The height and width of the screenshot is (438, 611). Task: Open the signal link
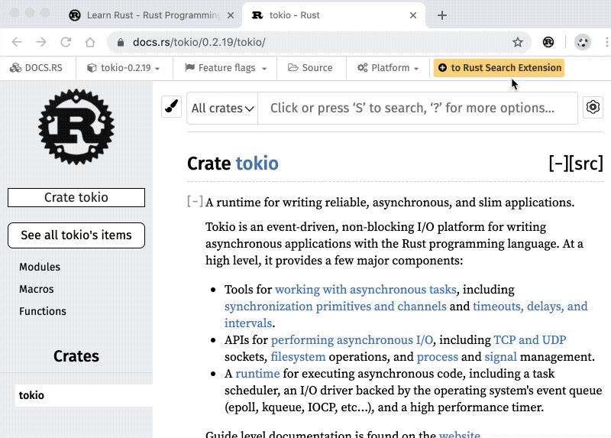coord(501,356)
